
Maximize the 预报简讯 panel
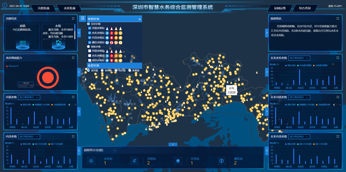(x=338, y=18)
